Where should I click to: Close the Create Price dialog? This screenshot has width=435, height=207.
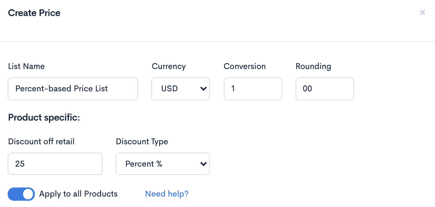pyautogui.click(x=422, y=13)
